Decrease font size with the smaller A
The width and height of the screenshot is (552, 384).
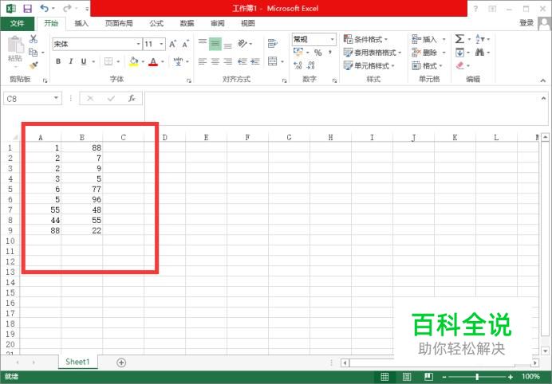(x=185, y=44)
